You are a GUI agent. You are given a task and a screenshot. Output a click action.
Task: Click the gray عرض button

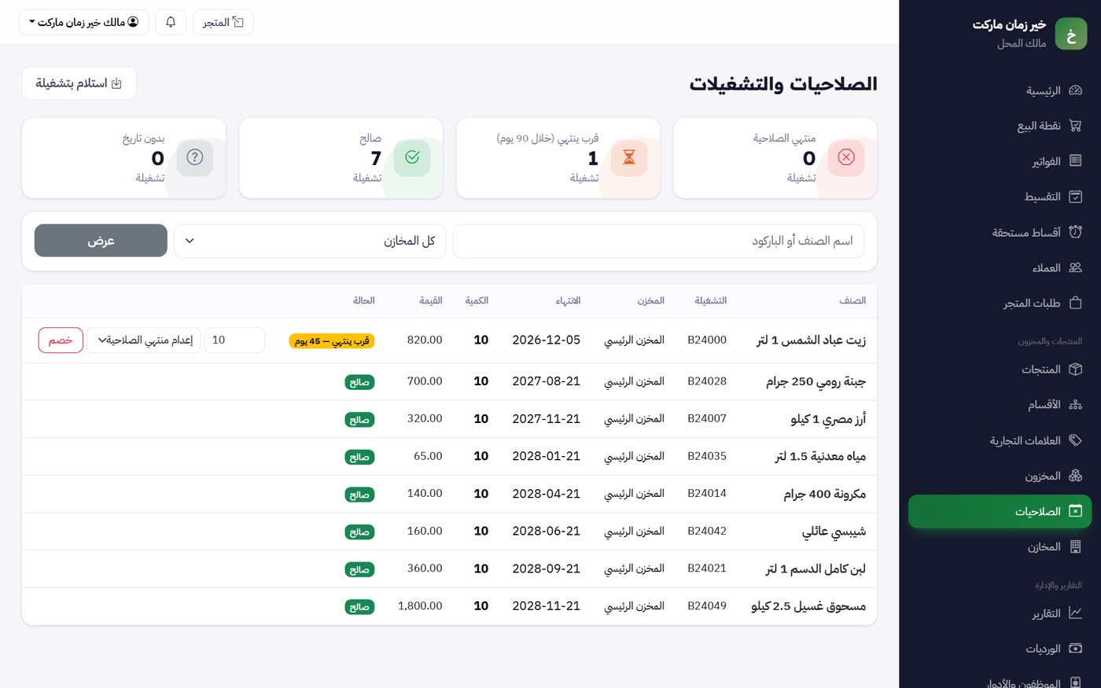click(x=101, y=241)
